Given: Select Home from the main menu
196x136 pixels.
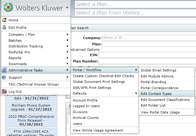Looking at the screenshot, I should [36, 20].
